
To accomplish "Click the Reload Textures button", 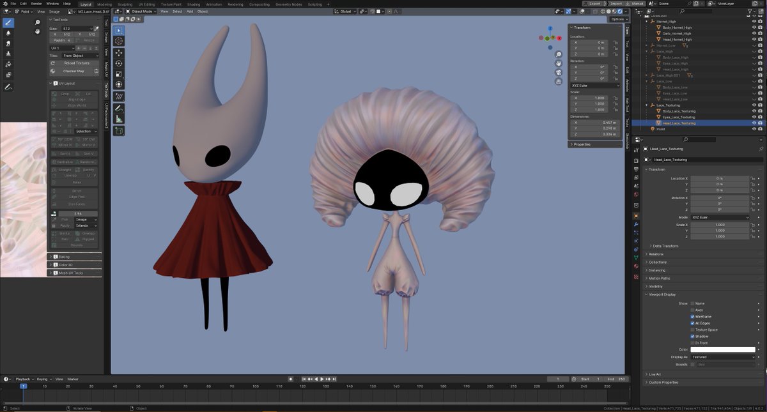I will [75, 63].
